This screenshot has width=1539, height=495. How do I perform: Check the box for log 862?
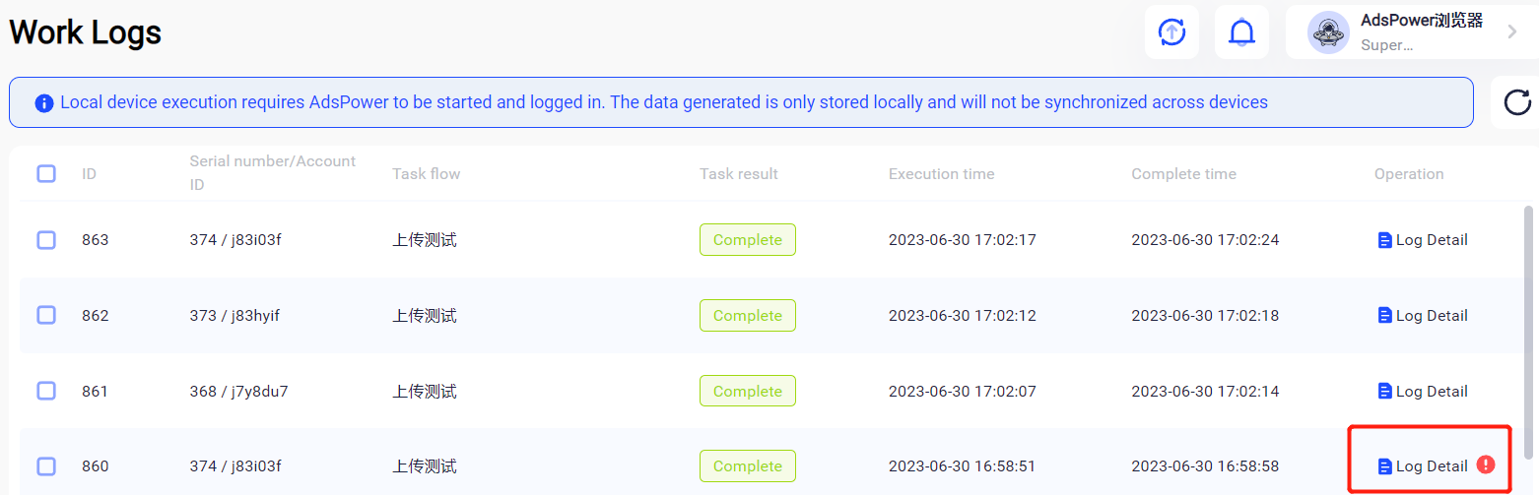pyautogui.click(x=46, y=316)
